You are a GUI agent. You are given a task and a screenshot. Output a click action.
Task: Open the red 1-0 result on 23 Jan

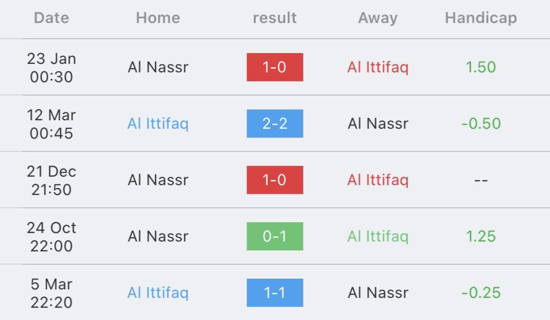[x=274, y=67]
